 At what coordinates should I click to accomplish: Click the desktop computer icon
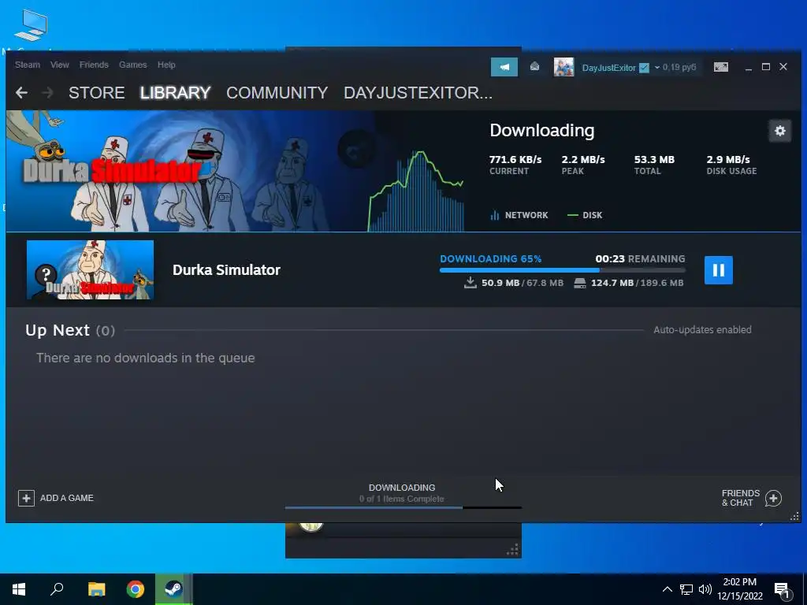31,24
